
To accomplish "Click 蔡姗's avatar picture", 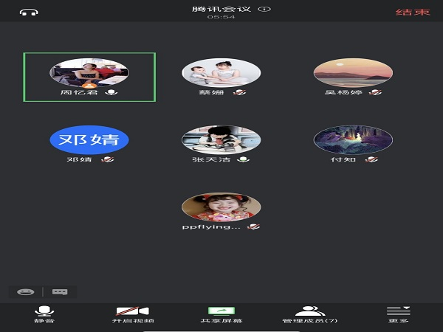I will click(x=221, y=72).
